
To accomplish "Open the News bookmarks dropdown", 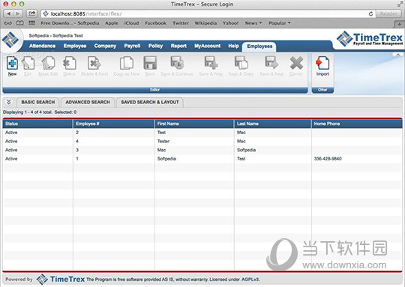I will coord(253,23).
